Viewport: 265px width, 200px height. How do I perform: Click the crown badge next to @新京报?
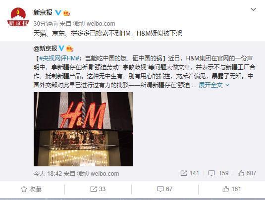click(70, 49)
